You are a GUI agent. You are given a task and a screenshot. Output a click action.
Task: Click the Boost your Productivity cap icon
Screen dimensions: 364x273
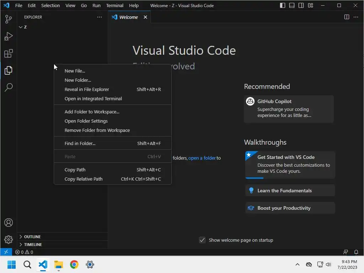pos(251,208)
